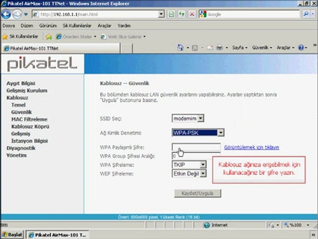Open Gelişmiş under Kablosuz
Screen dimensions: 318x239
[x=21, y=134]
